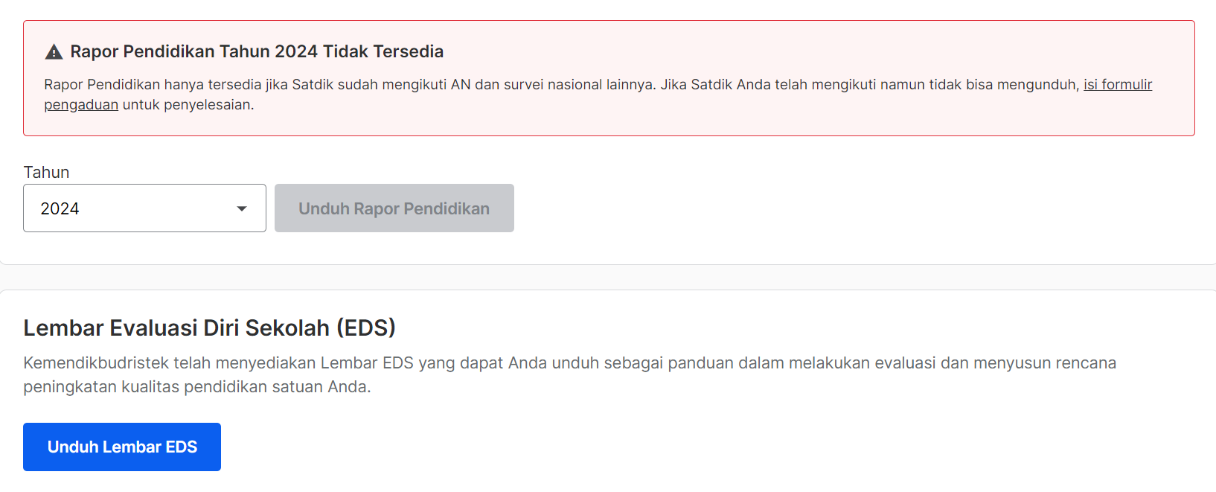1216x492 pixels.
Task: Click the word "Kemendikbudristek" in the EDS description
Action: [96, 363]
